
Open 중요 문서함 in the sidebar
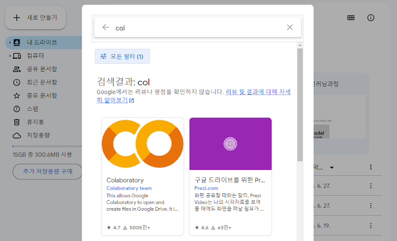[x=42, y=96]
